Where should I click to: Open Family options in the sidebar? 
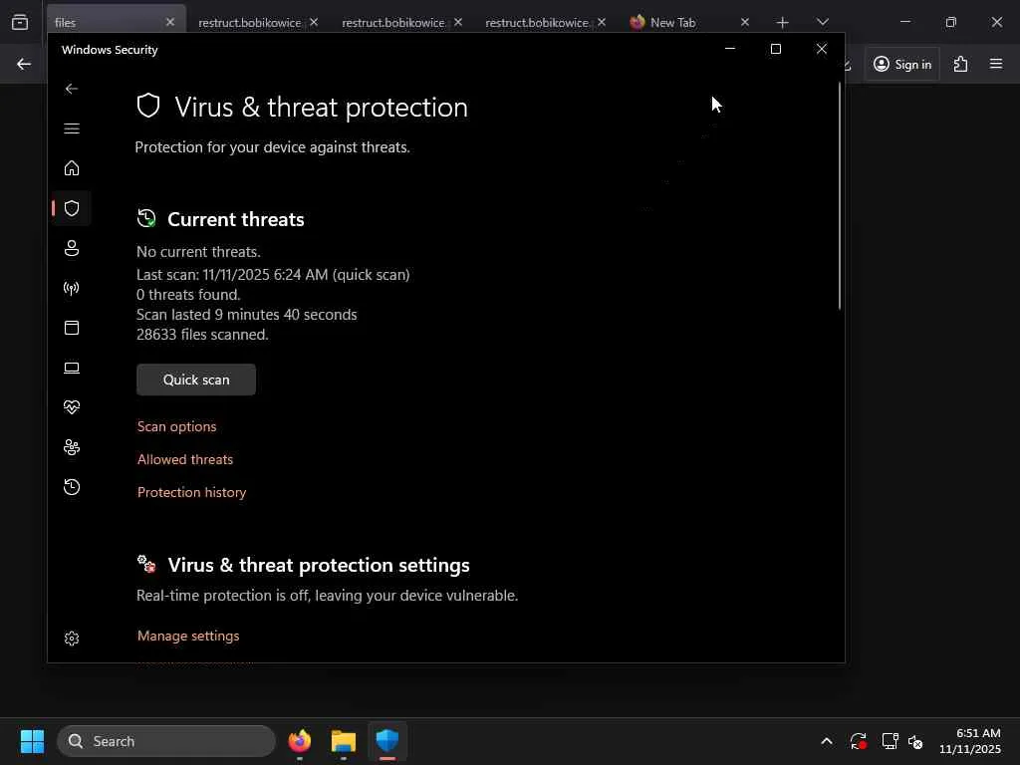tap(72, 447)
